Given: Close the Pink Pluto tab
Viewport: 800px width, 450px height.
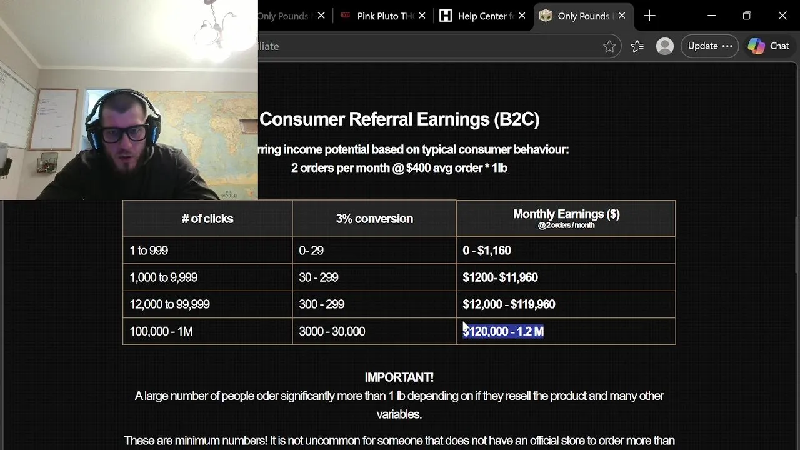Looking at the screenshot, I should click(422, 16).
